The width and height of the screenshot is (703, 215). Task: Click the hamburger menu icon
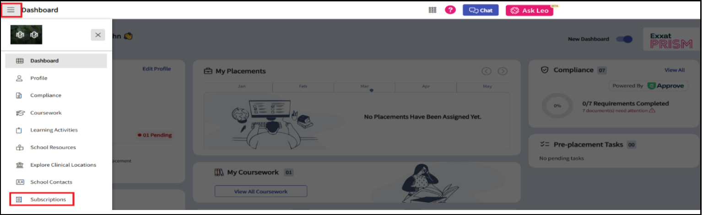(11, 10)
